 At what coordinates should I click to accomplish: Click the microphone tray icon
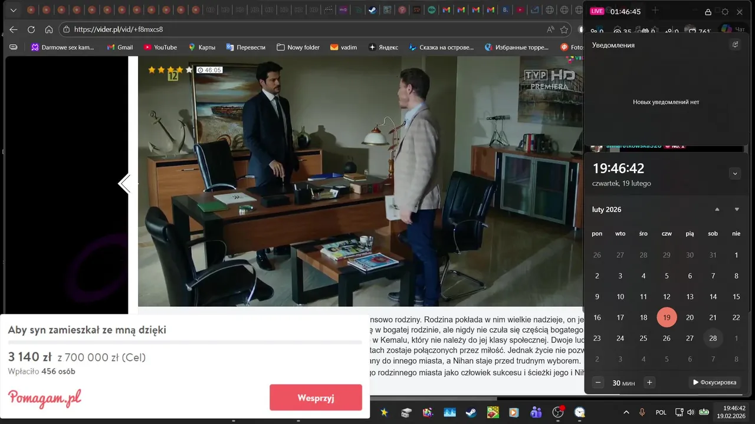click(x=643, y=412)
